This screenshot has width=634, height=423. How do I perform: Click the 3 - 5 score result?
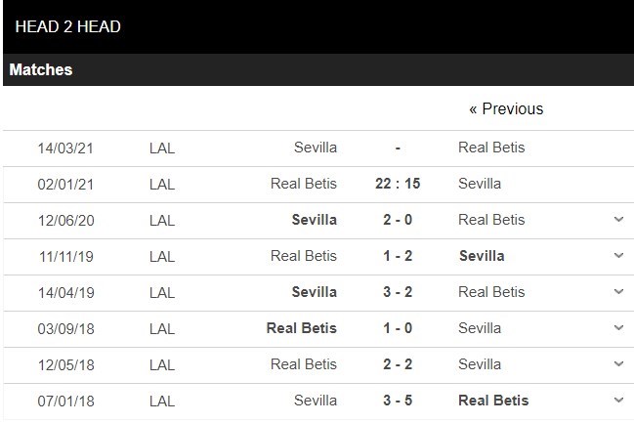[398, 401]
